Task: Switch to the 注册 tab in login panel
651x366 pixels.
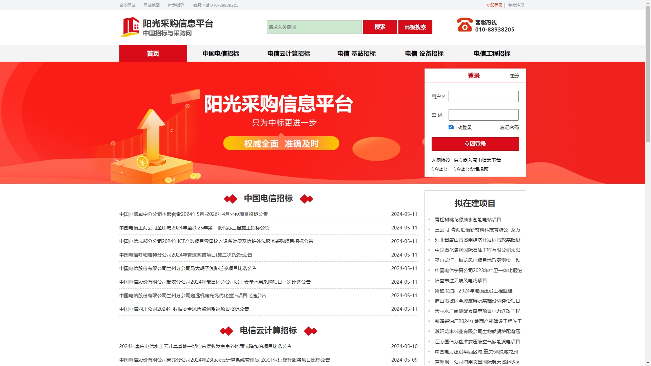Action: [x=514, y=76]
